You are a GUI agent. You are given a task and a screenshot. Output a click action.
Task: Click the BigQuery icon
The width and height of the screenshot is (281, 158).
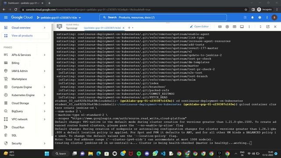point(6,111)
